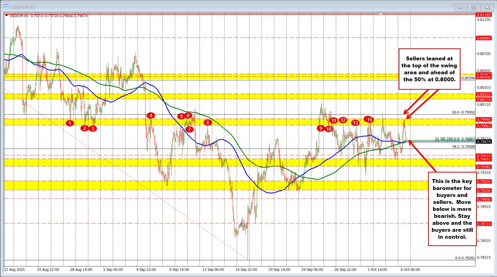The height and width of the screenshot is (277, 497).
Task: Minimize the USDCHF,H1 chart window
Action: pos(459,7)
